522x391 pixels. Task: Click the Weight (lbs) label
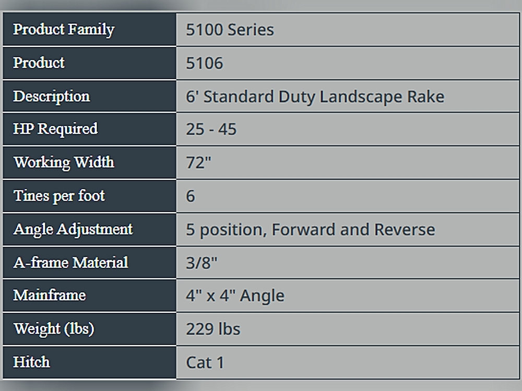click(54, 329)
